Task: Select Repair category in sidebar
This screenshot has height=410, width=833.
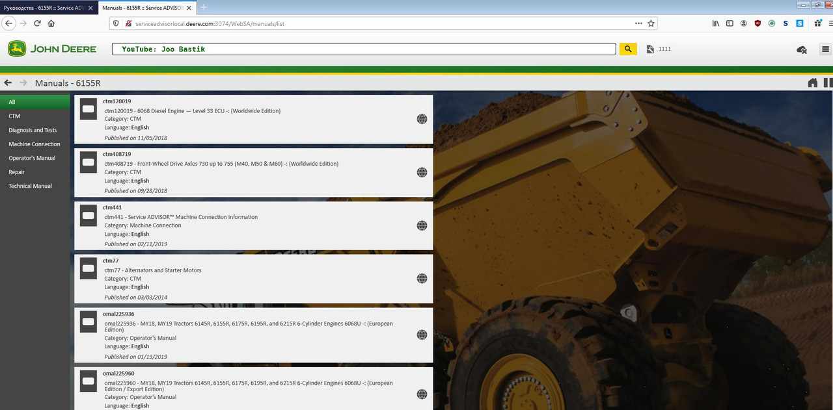Action: coord(35,172)
